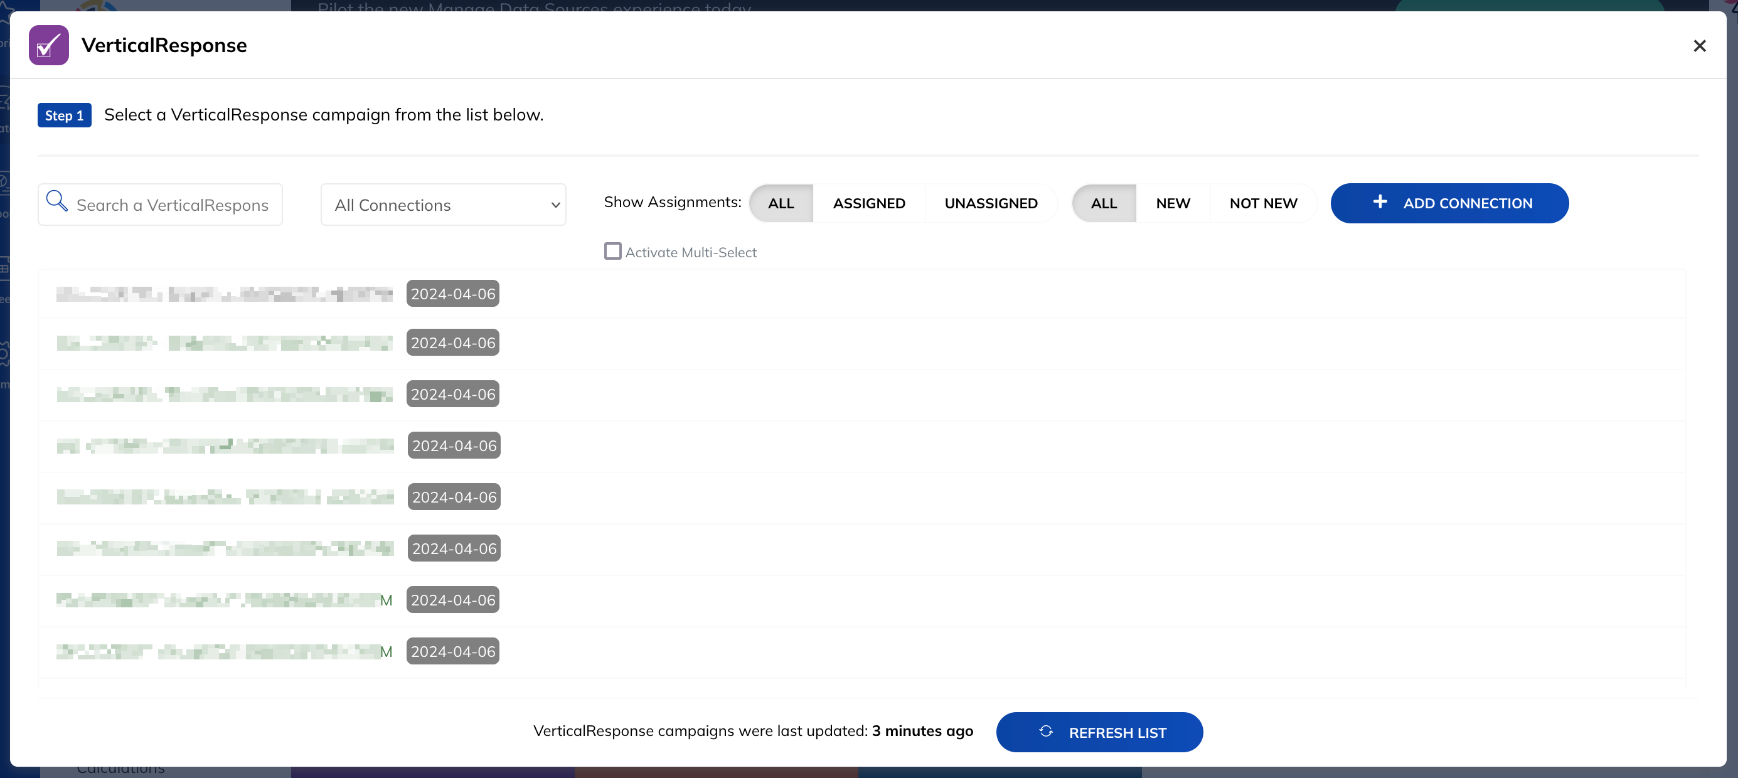Click the VerticalResponse purple checkmark logo
Screen dimensions: 1738x778
[x=48, y=45]
